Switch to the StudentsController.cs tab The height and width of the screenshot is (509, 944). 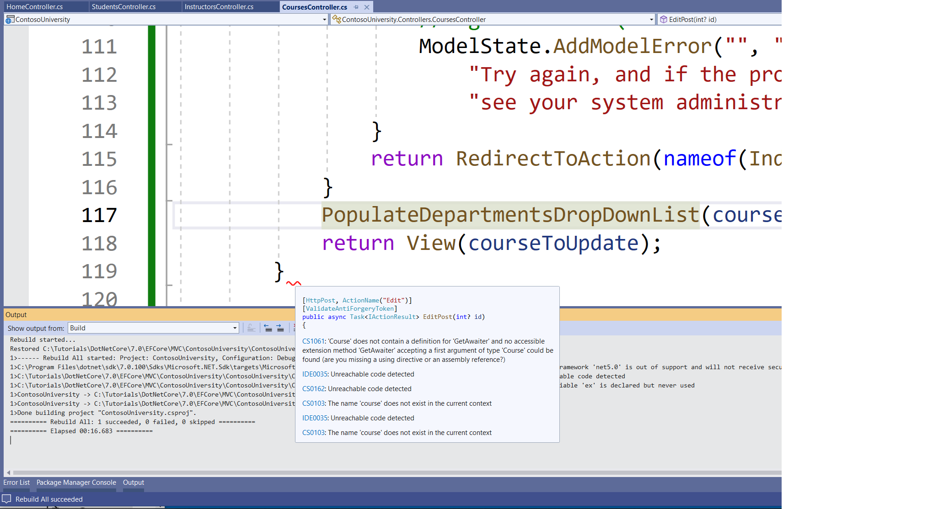pos(123,7)
